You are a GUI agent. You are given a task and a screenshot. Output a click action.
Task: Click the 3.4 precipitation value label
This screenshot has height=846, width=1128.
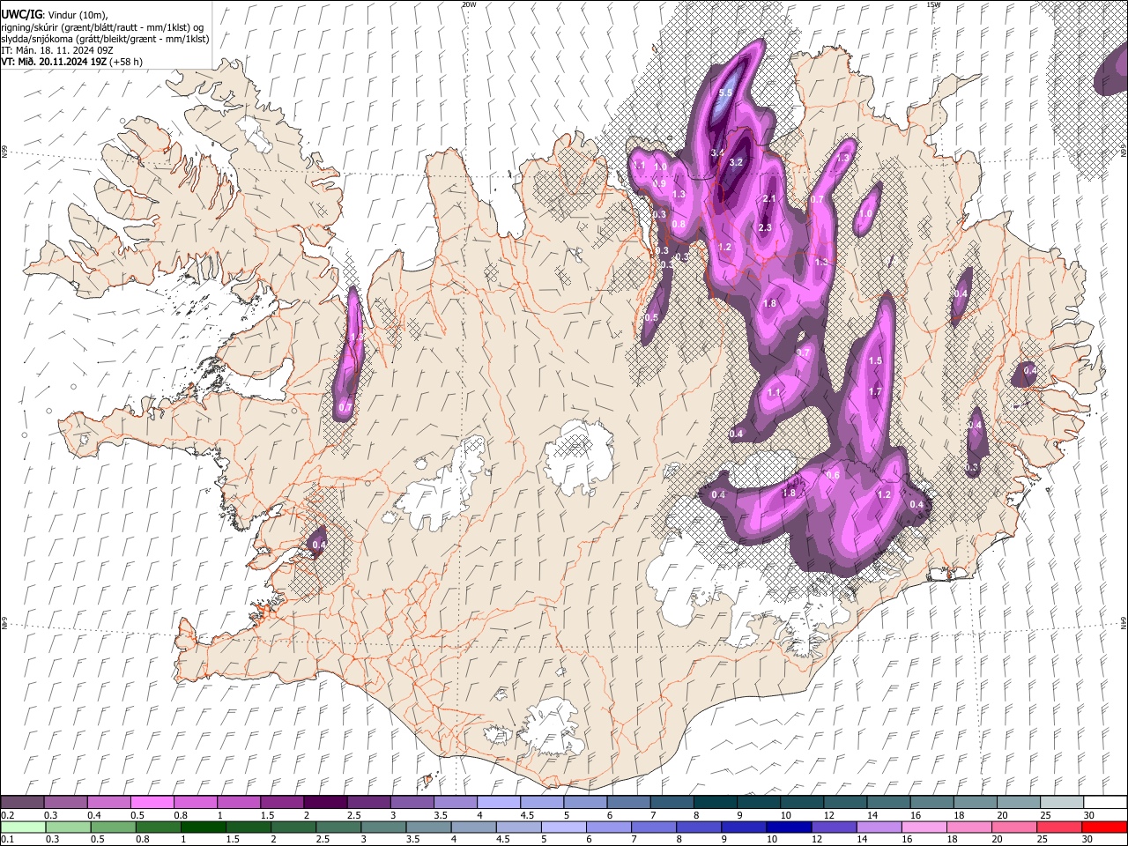coord(717,152)
